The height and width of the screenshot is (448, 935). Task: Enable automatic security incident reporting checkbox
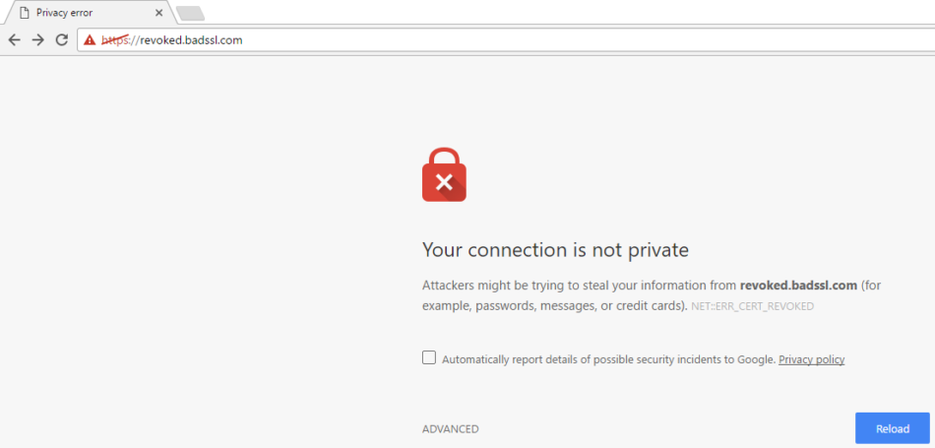point(429,358)
